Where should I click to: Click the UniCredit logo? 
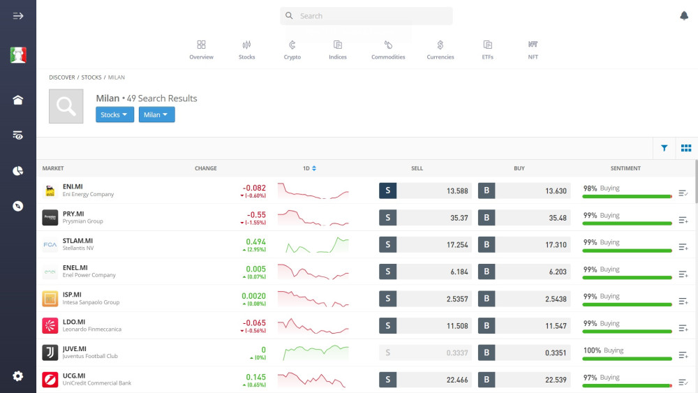50,380
